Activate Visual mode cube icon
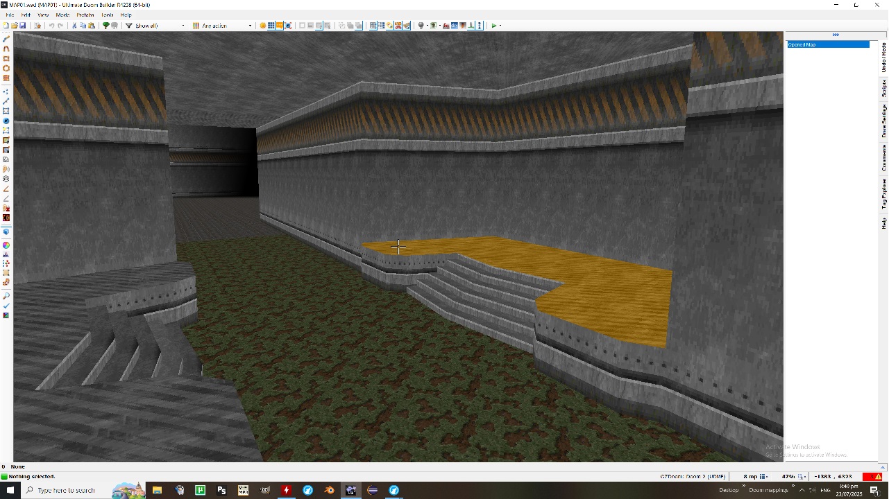The width and height of the screenshot is (889, 499). (x=6, y=232)
